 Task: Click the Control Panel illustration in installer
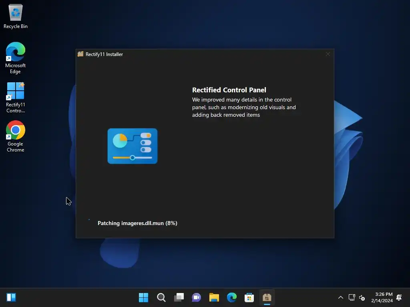pyautogui.click(x=132, y=146)
